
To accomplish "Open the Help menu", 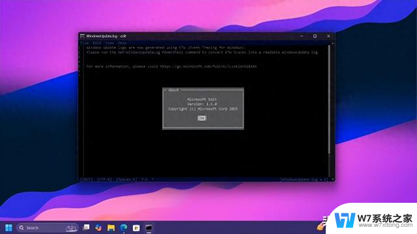I will 122,43.
